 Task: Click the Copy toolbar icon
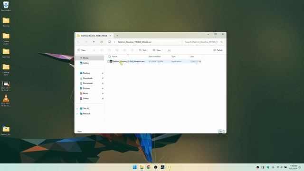(102, 50)
